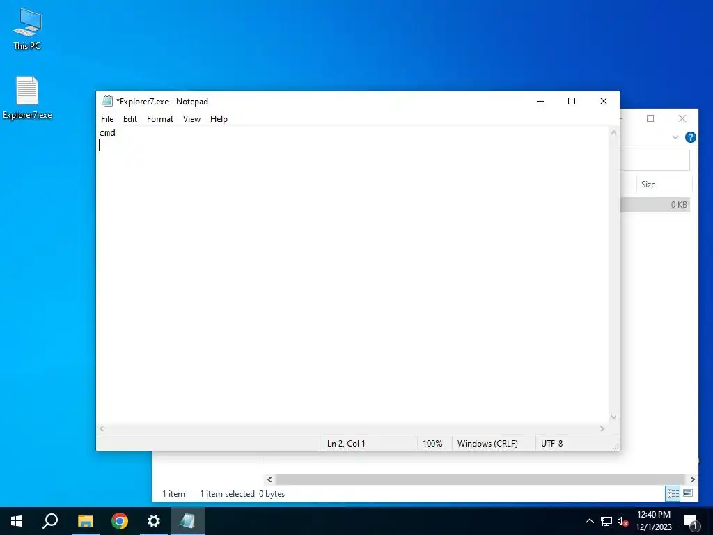Show hidden system tray icons
The height and width of the screenshot is (535, 713).
tap(589, 521)
